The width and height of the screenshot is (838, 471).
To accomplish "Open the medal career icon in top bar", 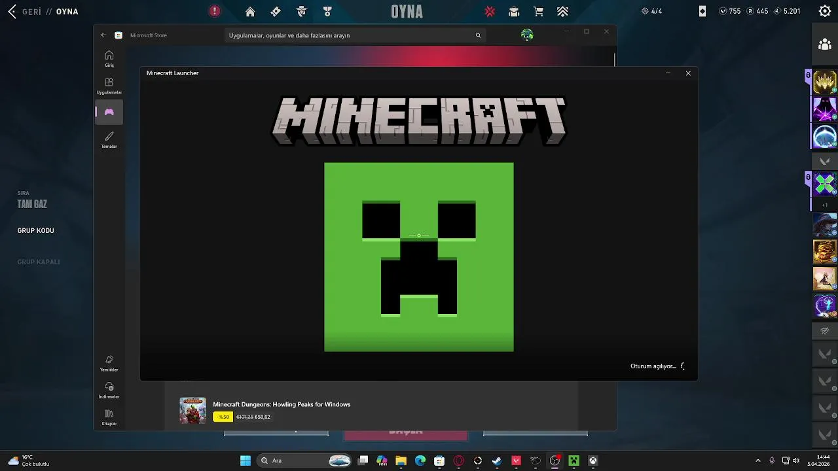I will (327, 11).
